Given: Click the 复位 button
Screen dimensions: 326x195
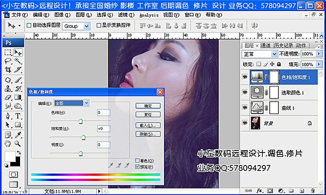Looking at the screenshot, I should (x=148, y=114).
